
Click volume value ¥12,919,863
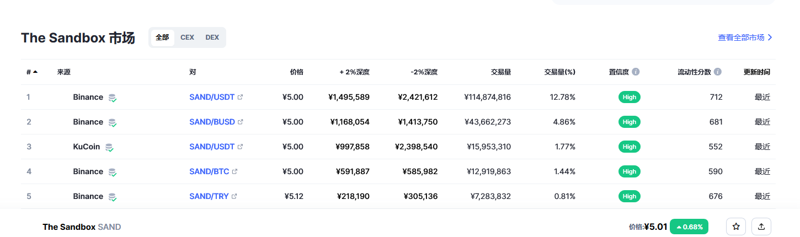(490, 171)
